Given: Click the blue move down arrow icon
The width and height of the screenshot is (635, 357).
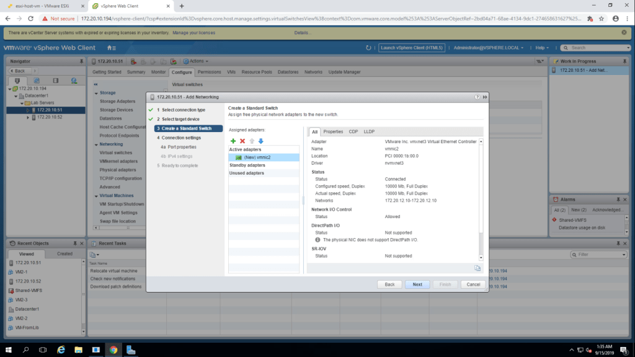Looking at the screenshot, I should tap(261, 141).
